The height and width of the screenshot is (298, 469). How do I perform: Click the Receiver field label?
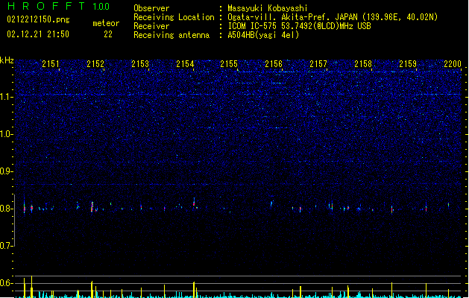point(151,26)
